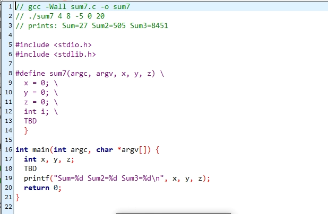The width and height of the screenshot is (328, 214).
Task: Click the TBD placeholder on line 13
Action: (x=30, y=121)
